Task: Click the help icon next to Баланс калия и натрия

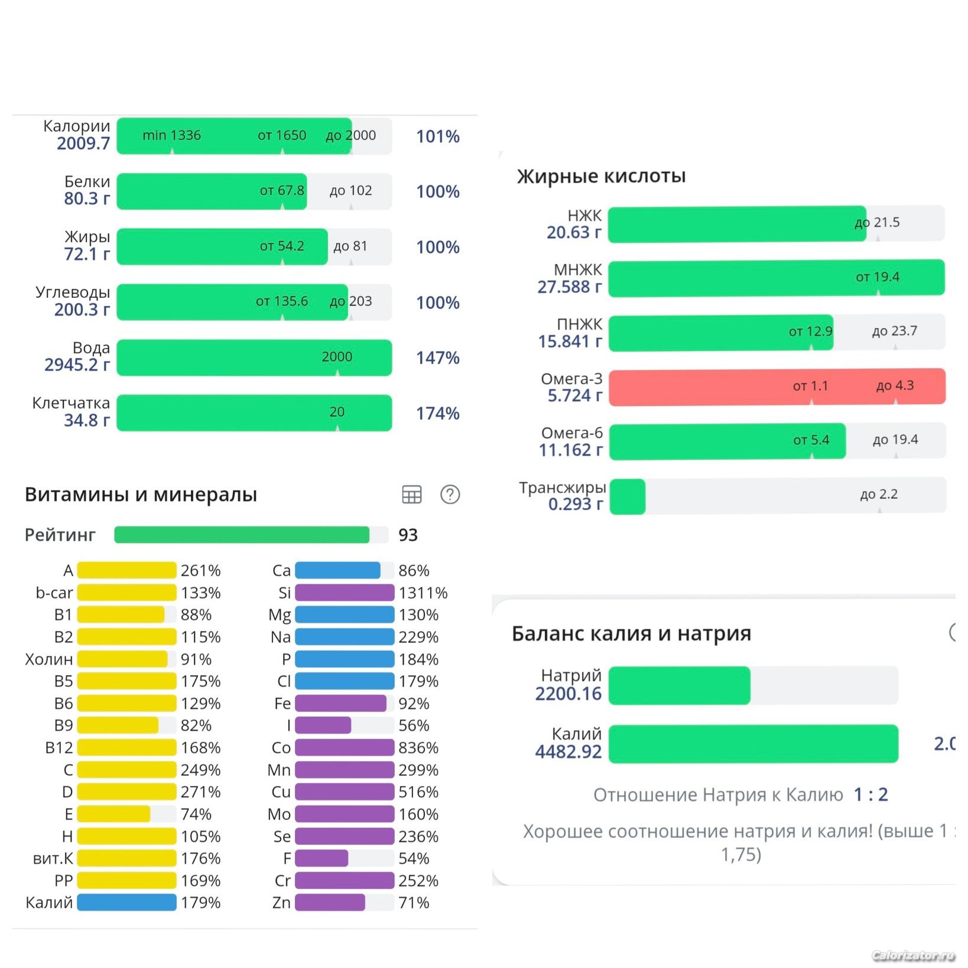Action: (x=952, y=632)
